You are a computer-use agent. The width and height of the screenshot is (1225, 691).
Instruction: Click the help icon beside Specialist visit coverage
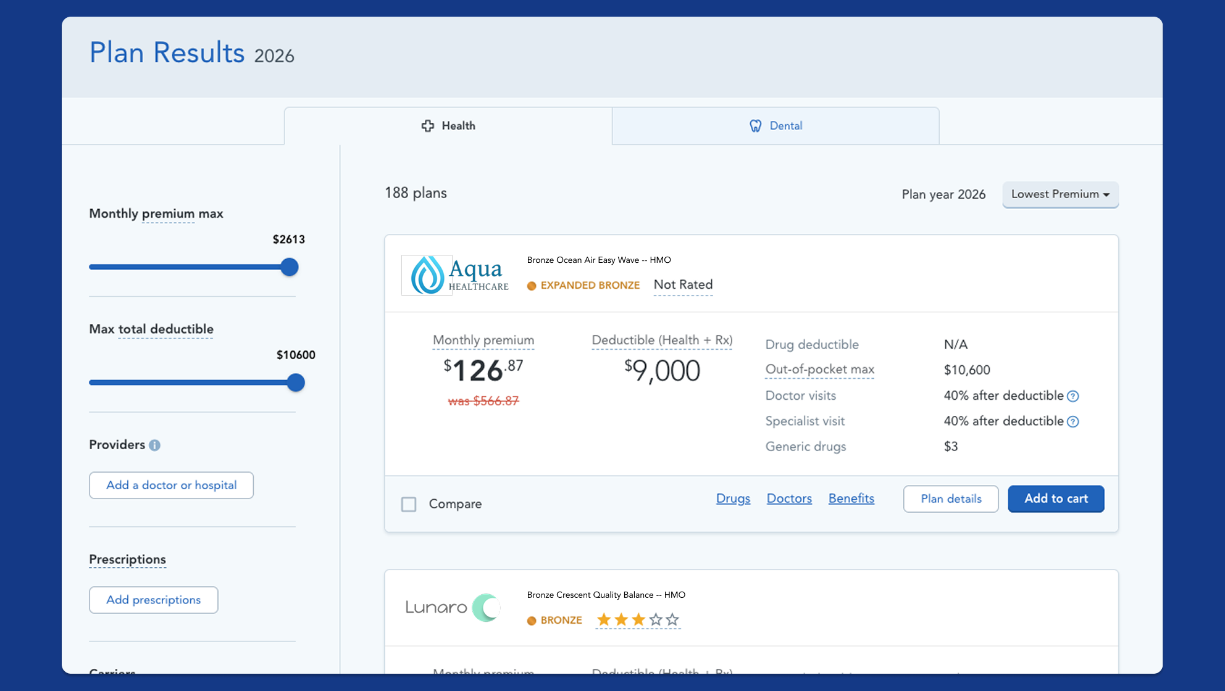tap(1073, 421)
